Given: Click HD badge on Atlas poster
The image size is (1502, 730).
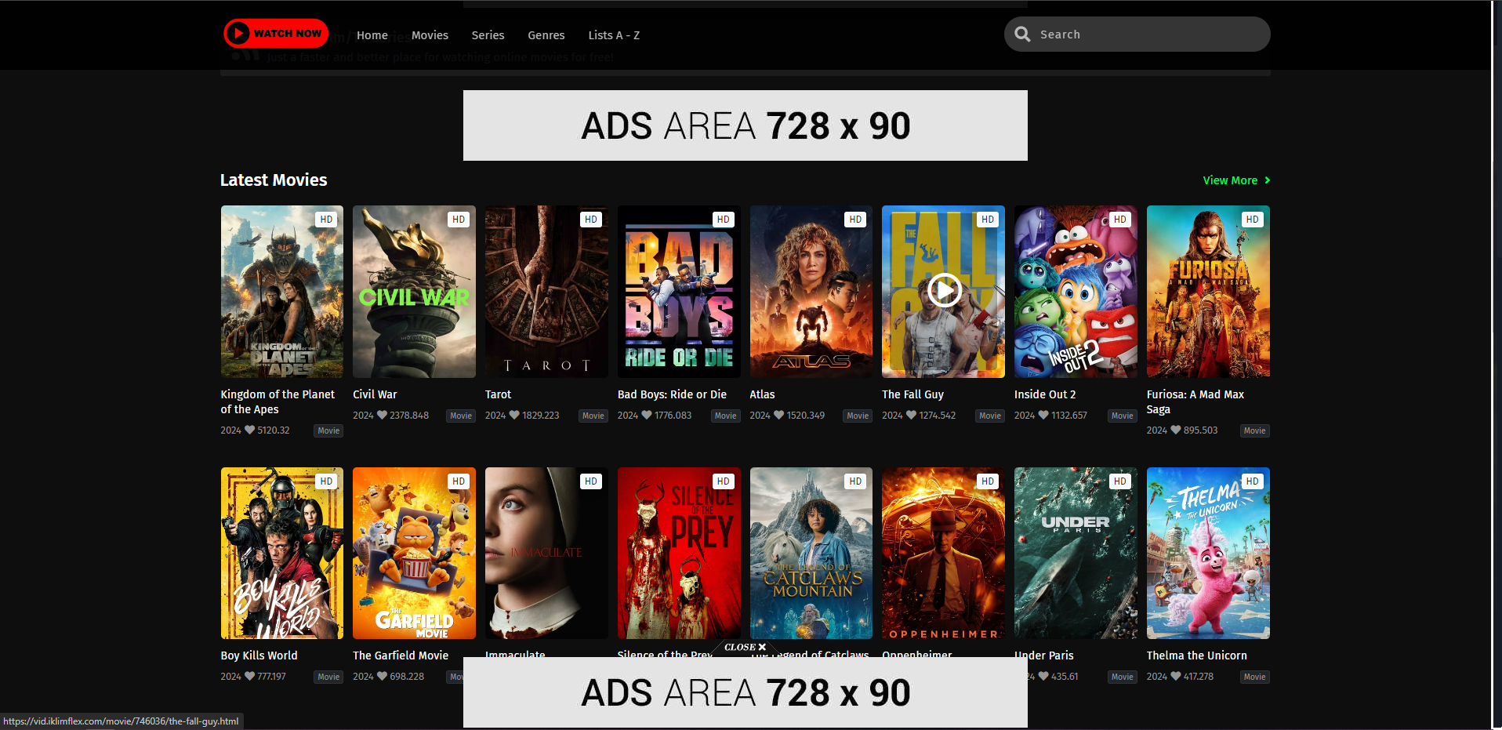Looking at the screenshot, I should pyautogui.click(x=855, y=220).
